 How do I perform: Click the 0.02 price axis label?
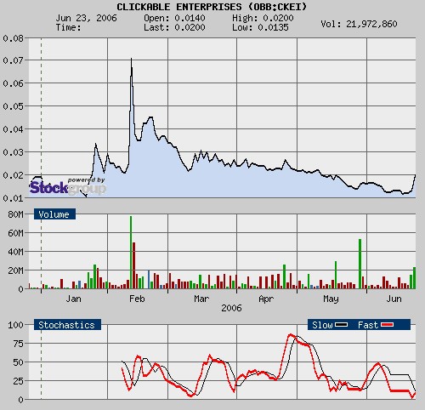click(13, 175)
